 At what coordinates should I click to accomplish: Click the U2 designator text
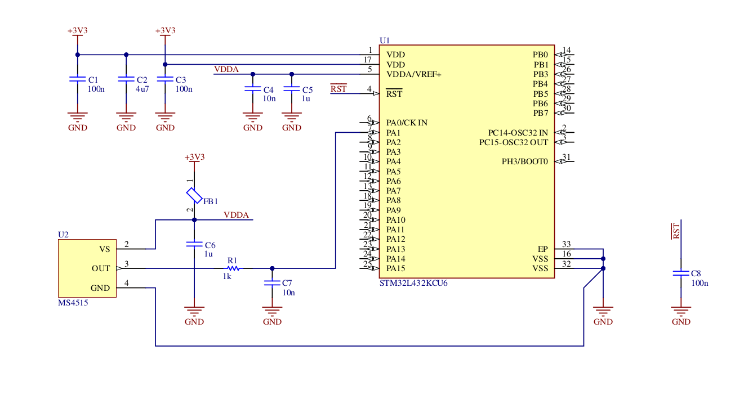pyautogui.click(x=63, y=235)
